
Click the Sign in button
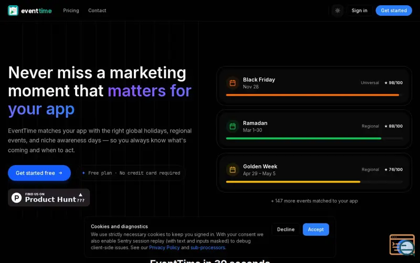click(359, 11)
